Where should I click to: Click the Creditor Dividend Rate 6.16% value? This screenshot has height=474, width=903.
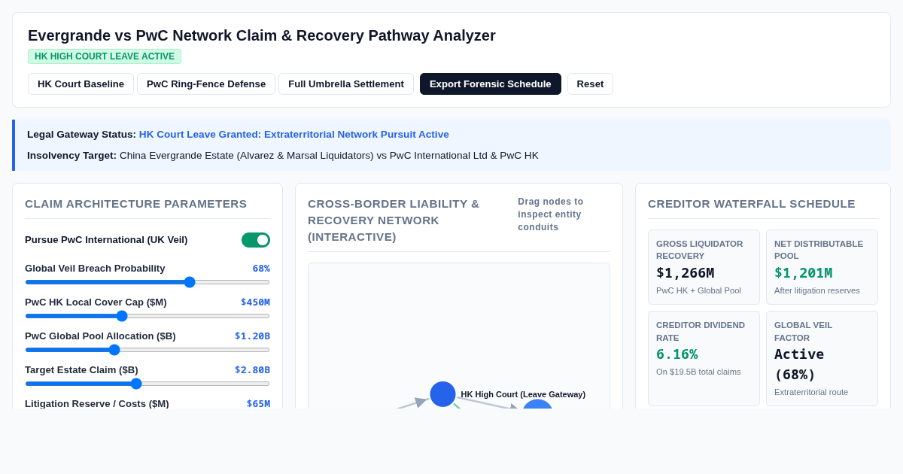click(676, 354)
